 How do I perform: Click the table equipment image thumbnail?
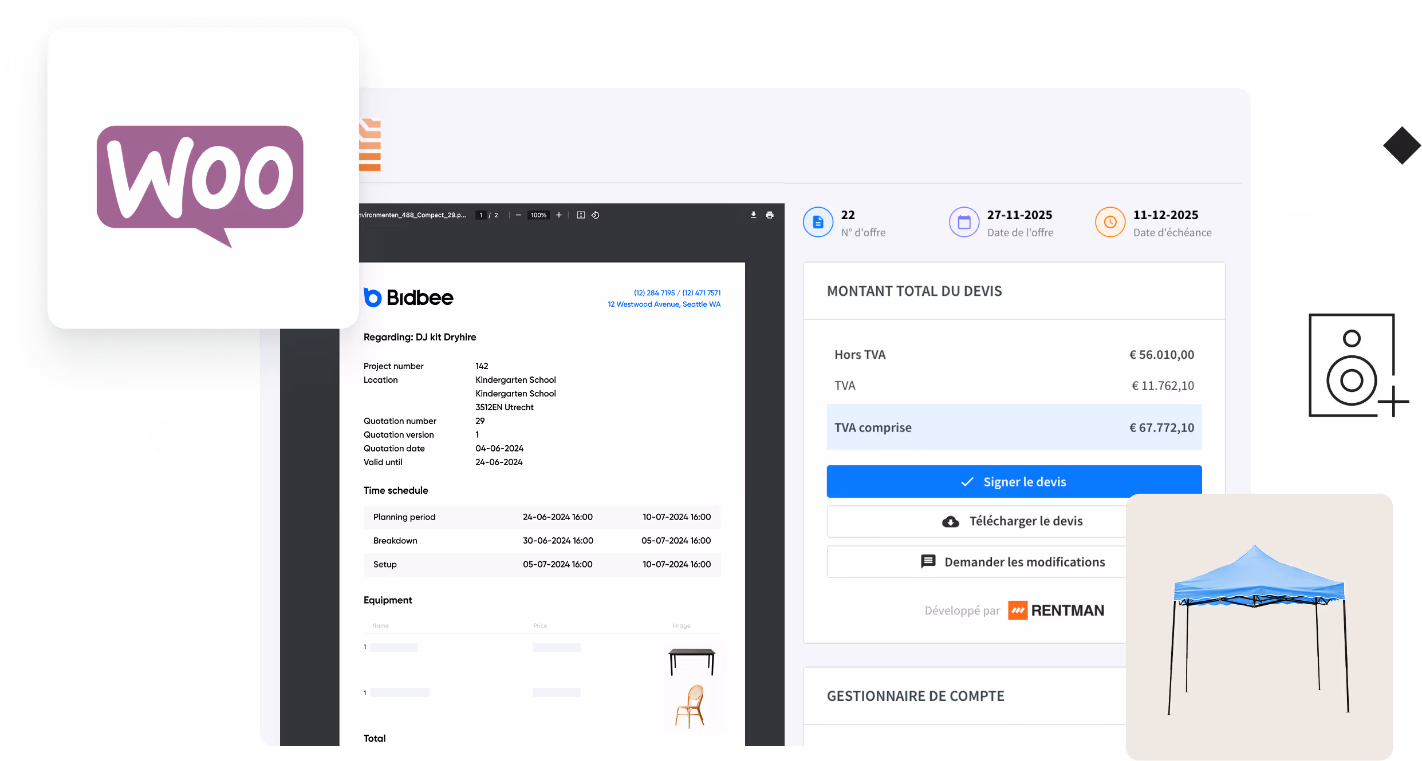(x=692, y=661)
